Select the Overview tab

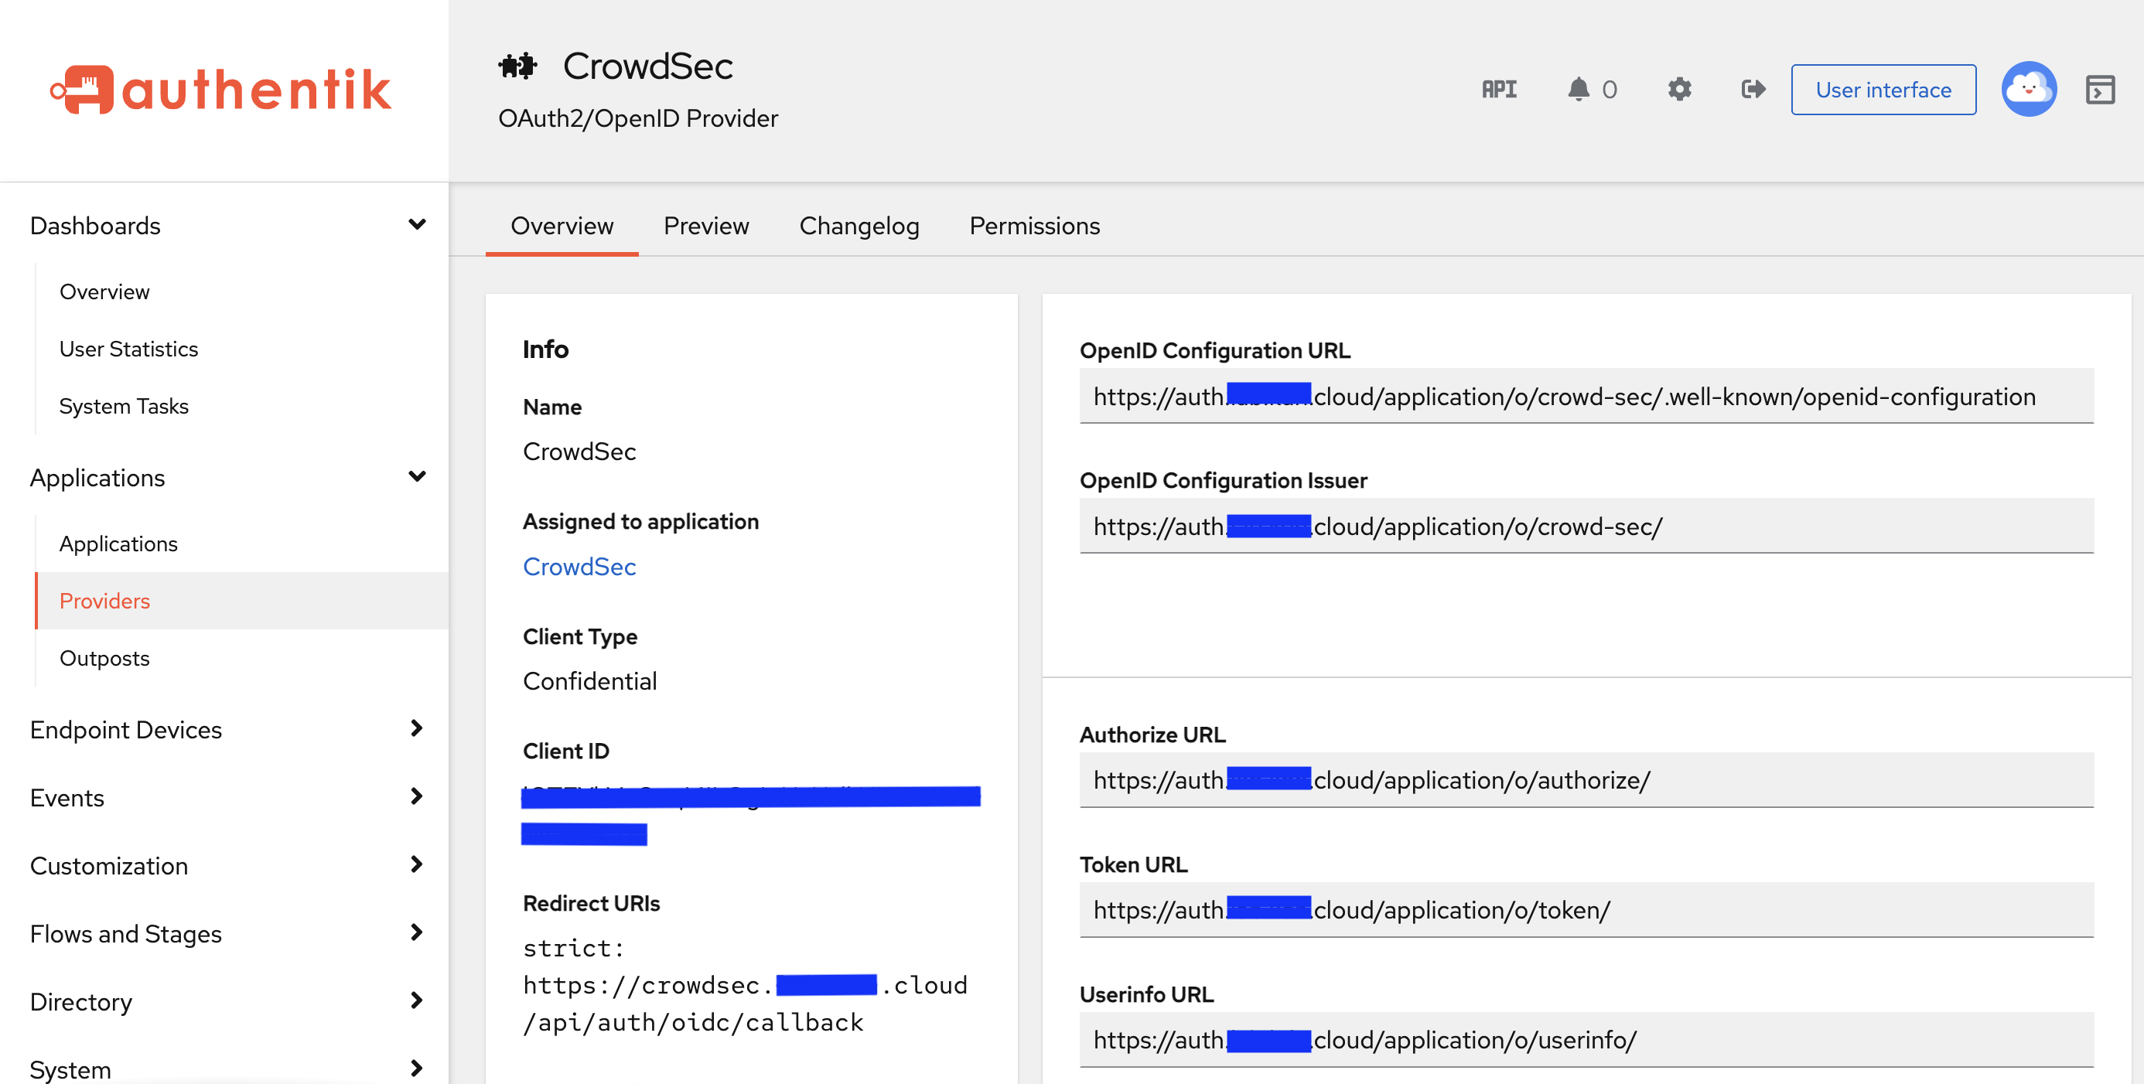pyautogui.click(x=562, y=226)
